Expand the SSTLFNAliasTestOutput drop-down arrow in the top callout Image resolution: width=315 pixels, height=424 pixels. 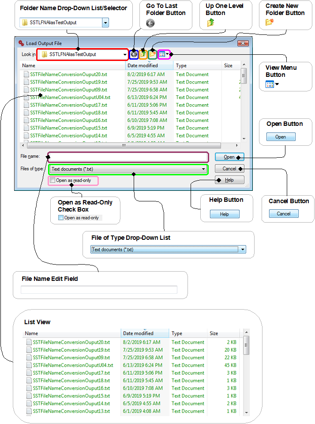coord(105,23)
